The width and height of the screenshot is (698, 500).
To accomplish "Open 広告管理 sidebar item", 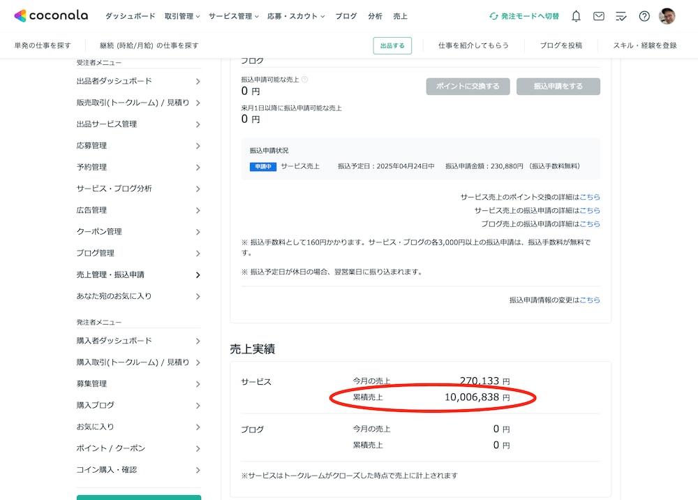I will point(138,210).
